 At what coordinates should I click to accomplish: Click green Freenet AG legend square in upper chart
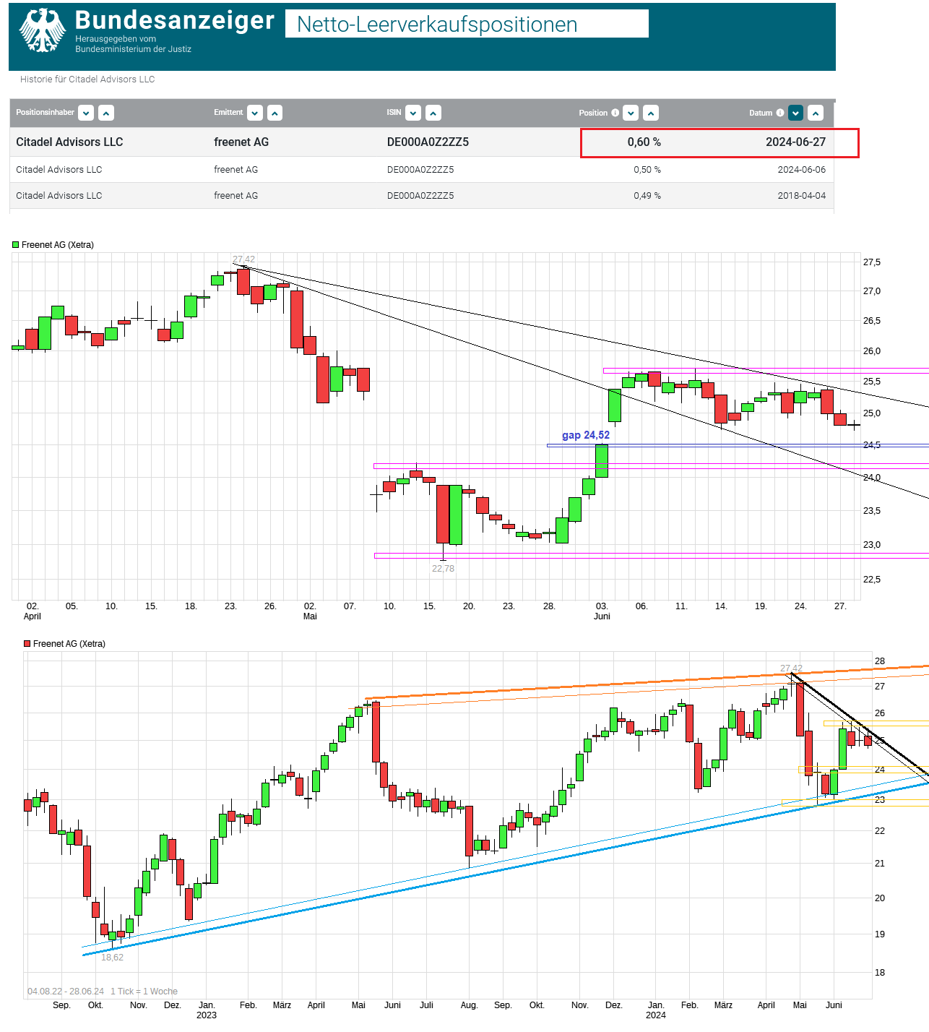coord(15,245)
